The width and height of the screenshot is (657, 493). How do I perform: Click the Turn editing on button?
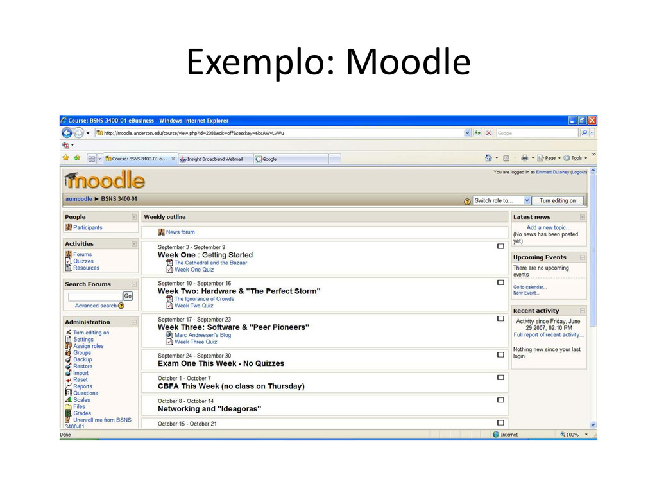coord(558,200)
